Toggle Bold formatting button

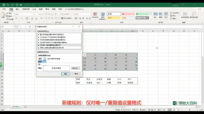[16, 18]
